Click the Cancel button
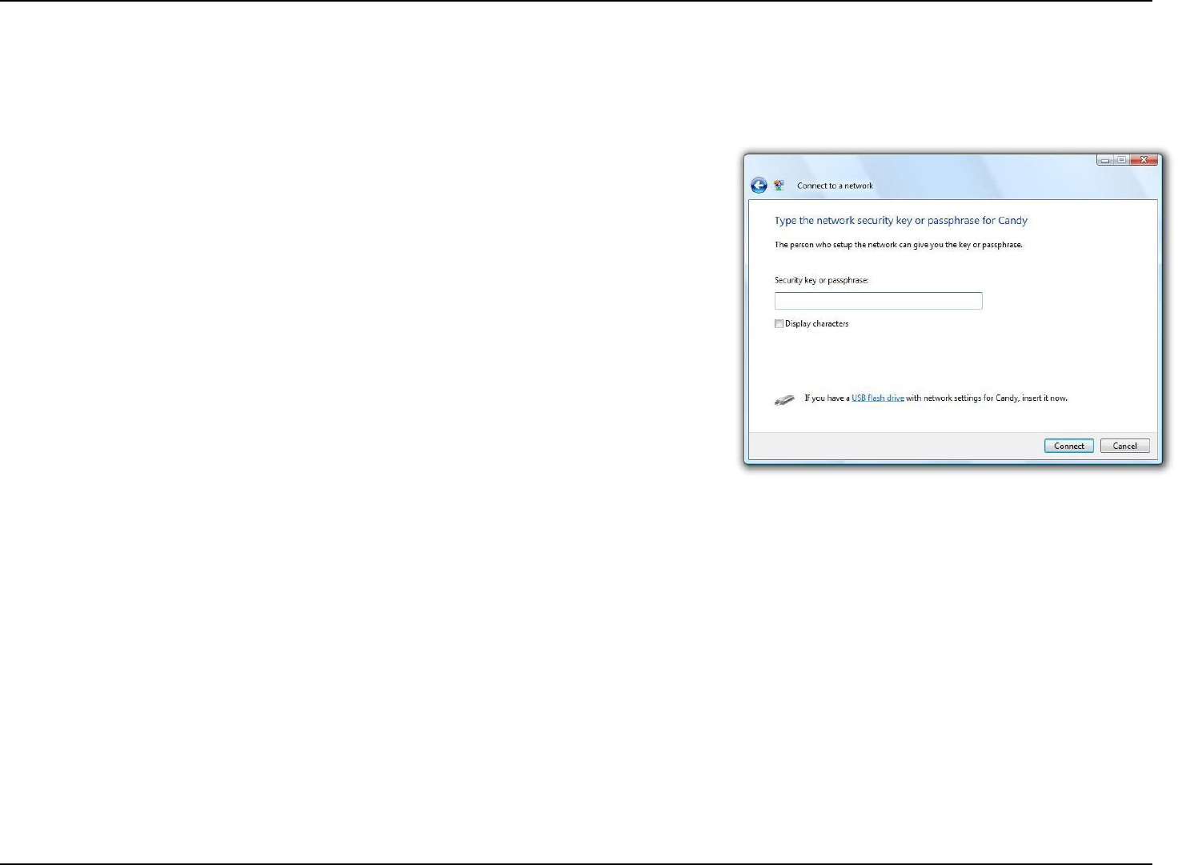Viewport: 1178px width, 865px height. pos(1124,446)
